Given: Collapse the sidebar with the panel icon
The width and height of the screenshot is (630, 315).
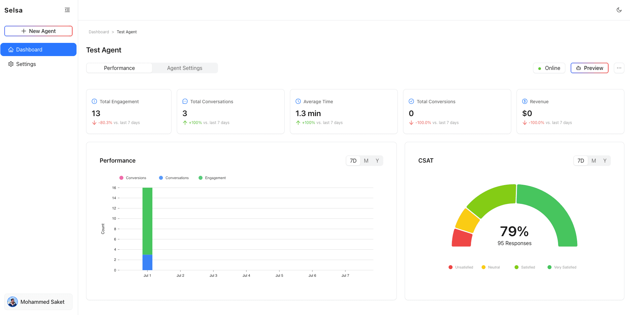Looking at the screenshot, I should 67,10.
